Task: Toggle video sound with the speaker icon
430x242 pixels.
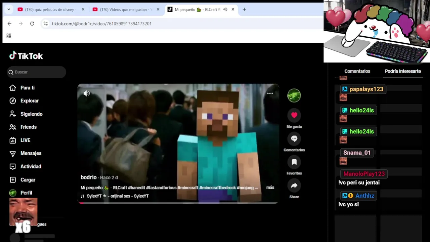Action: [87, 93]
